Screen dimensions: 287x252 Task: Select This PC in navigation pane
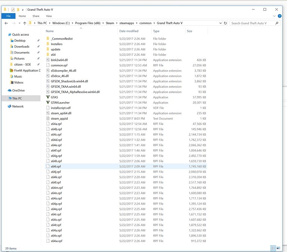pyautogui.click(x=17, y=98)
